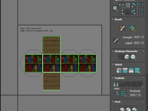Click the Threshold spinner arrows

[x=140, y=95]
